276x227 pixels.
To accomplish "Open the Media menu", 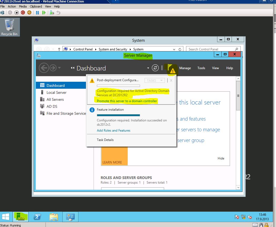I will tap(23, 6).
